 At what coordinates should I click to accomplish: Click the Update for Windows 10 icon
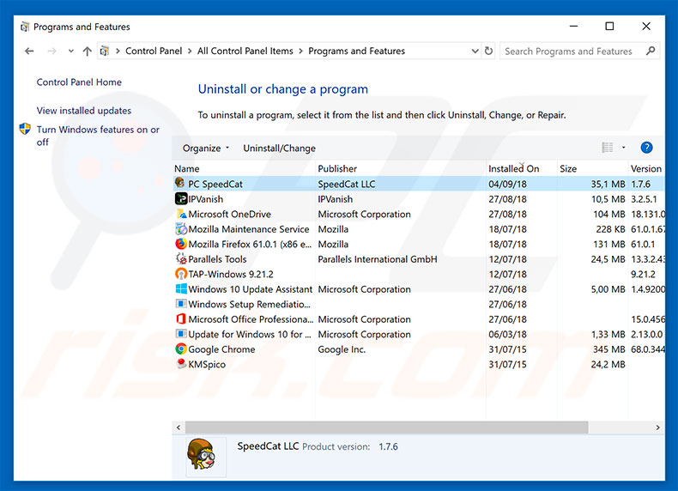point(181,334)
